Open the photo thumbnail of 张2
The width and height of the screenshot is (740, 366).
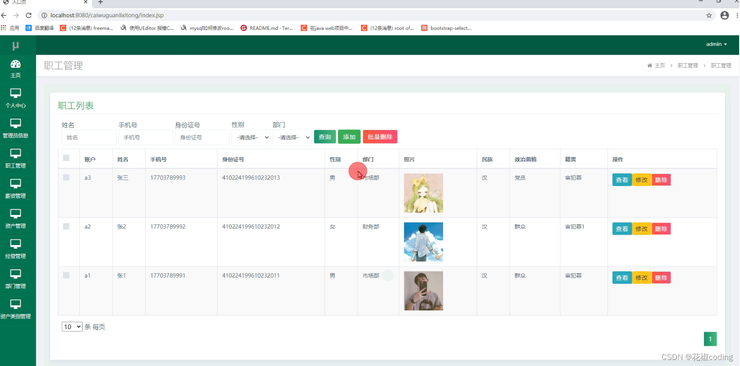pos(423,242)
